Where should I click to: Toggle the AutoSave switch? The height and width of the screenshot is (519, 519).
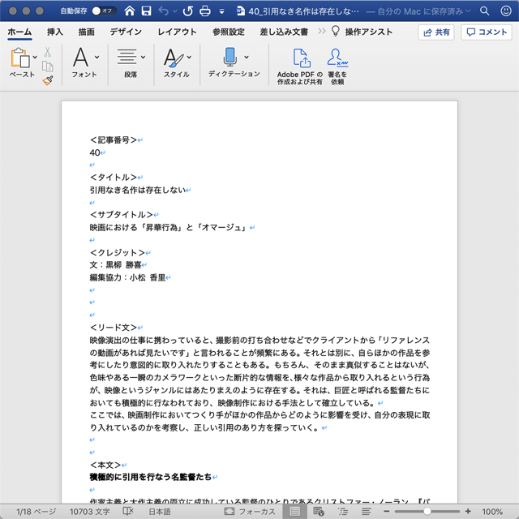[x=102, y=11]
